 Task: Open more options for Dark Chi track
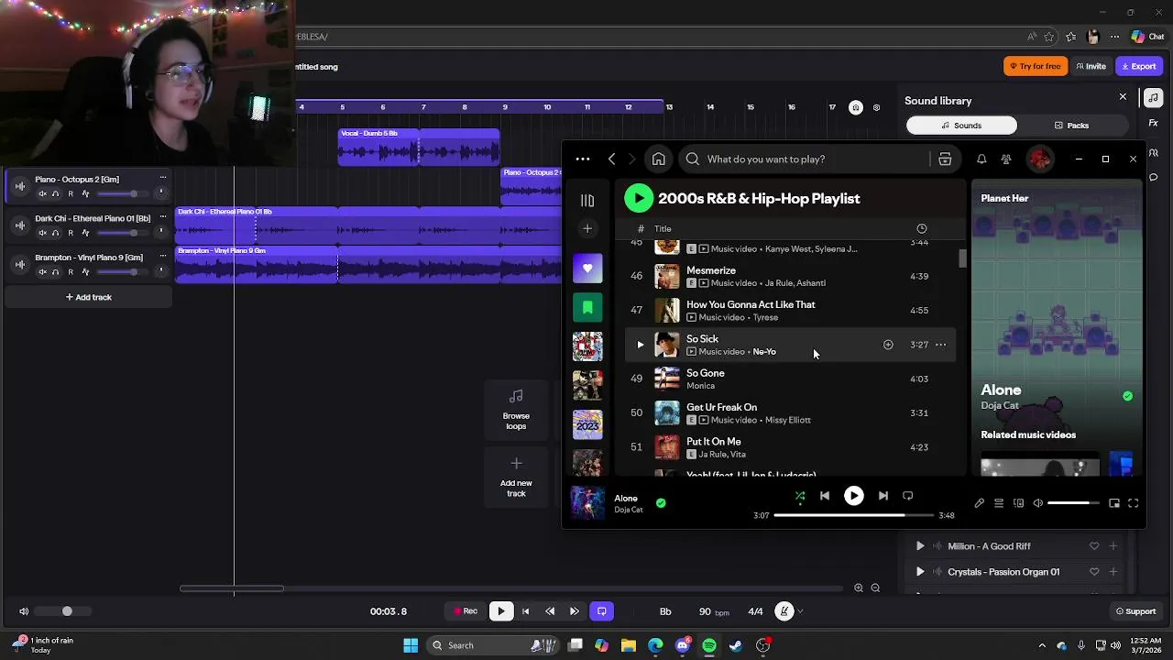click(x=163, y=217)
